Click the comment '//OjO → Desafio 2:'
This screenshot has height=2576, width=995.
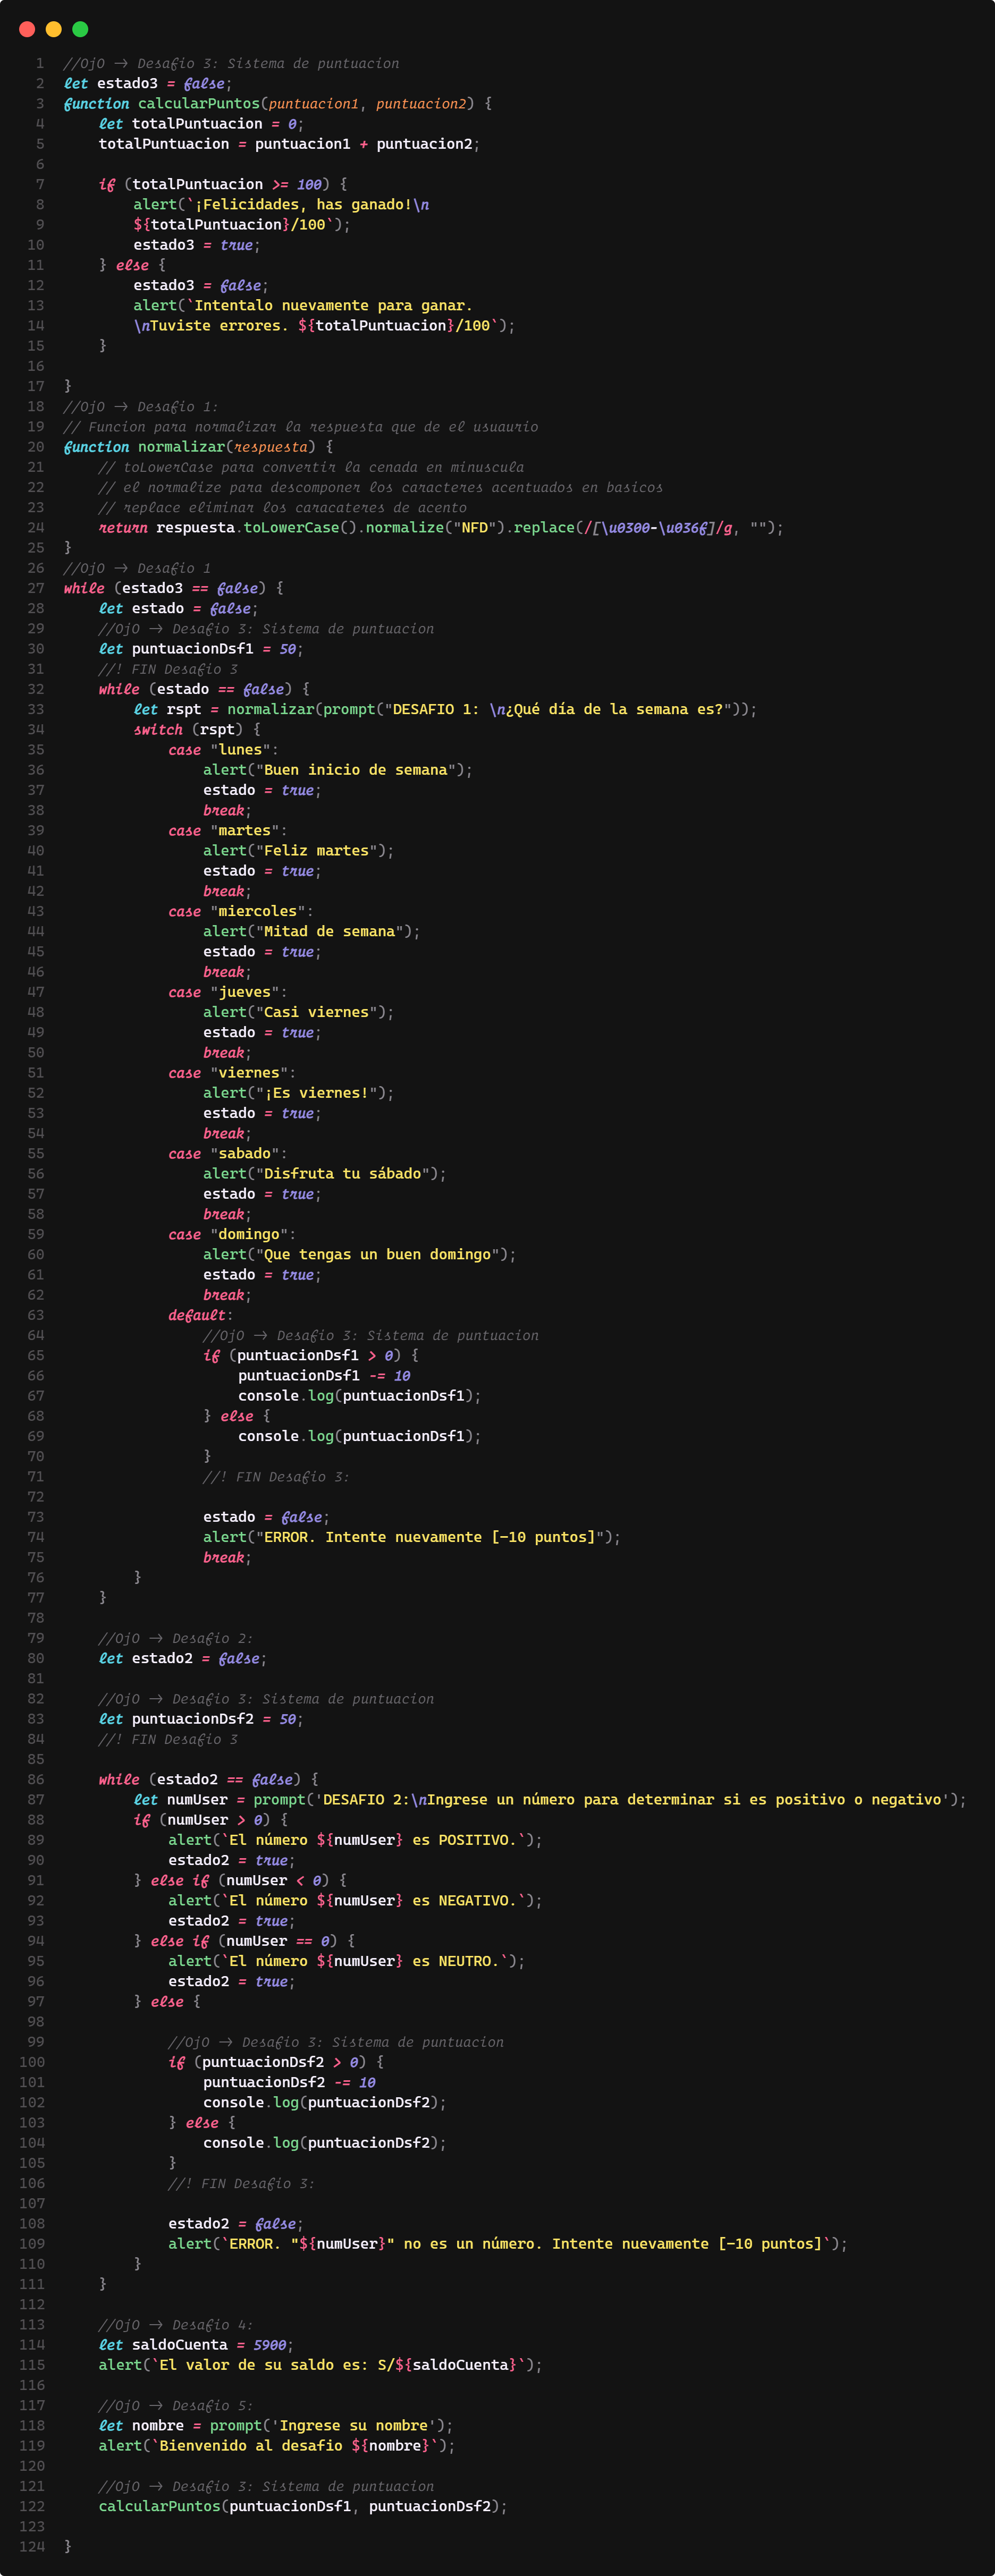click(176, 1639)
